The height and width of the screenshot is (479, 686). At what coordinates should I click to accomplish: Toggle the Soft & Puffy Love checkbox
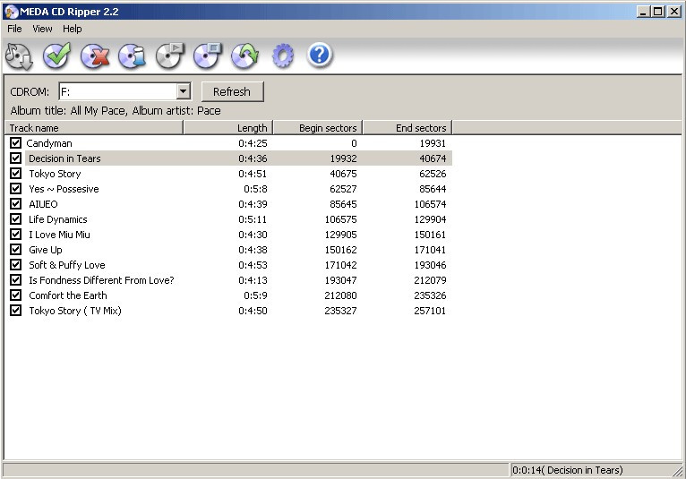16,265
